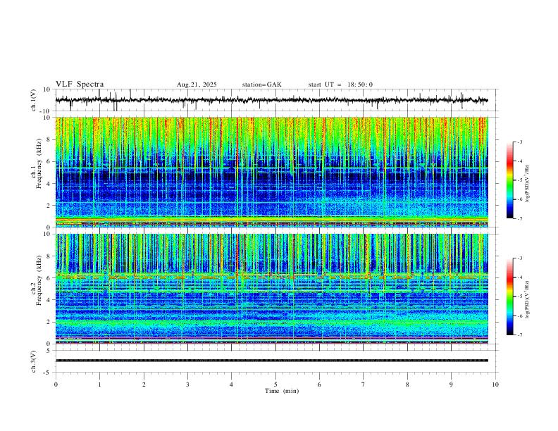Click the time axis tick label "1"
The height and width of the screenshot is (431, 558).
(99, 385)
